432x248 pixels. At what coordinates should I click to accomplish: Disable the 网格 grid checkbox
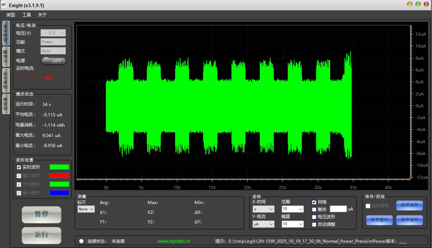[314, 202]
